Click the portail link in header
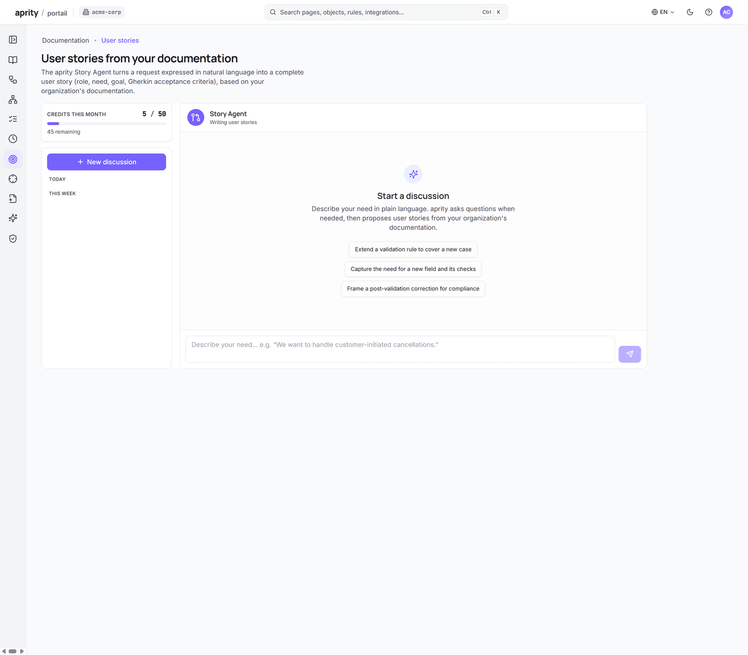Screen dimensions: 748x655 (57, 13)
